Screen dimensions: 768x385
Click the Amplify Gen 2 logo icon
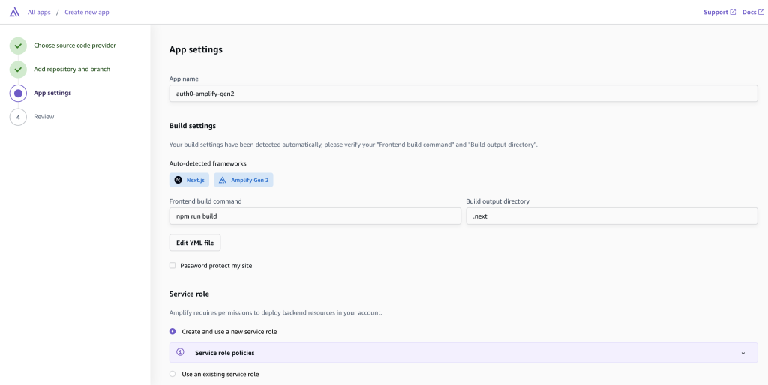point(222,180)
